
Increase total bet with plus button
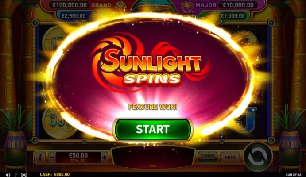point(105,158)
